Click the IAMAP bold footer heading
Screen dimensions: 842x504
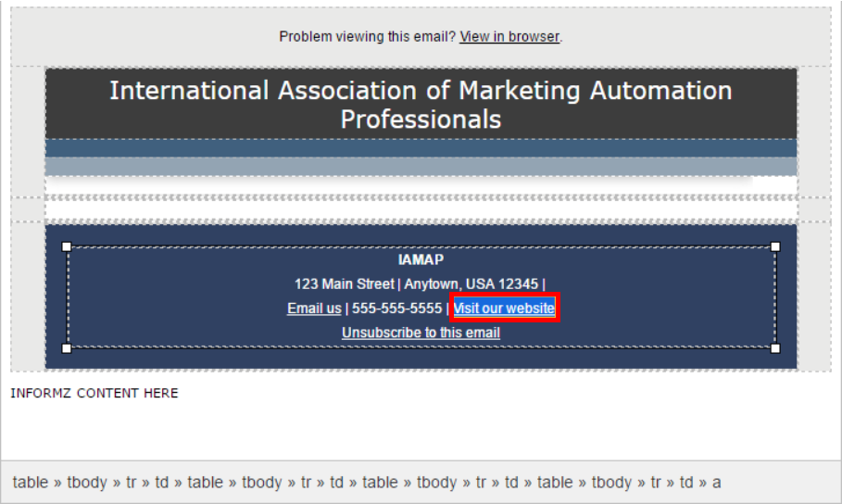(x=421, y=259)
